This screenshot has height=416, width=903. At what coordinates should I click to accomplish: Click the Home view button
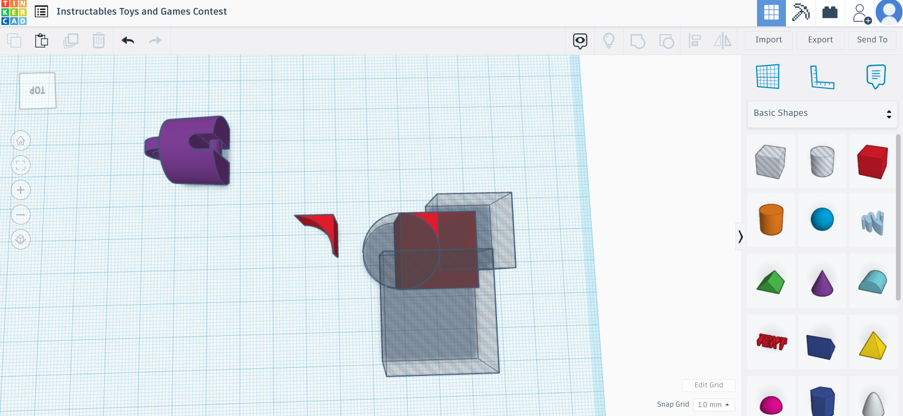21,141
